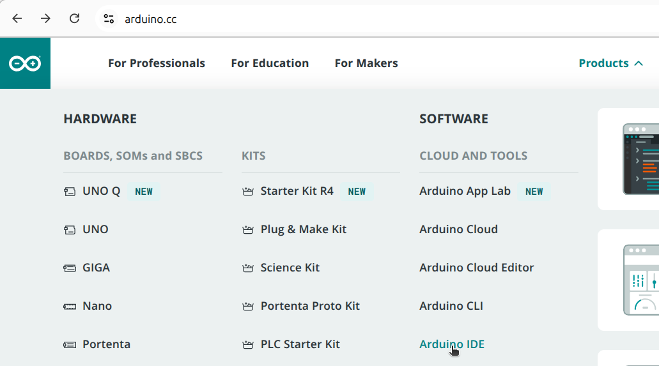Click the NEW badge beside UNO Q
Screen dimensions: 659x366
[144, 192]
